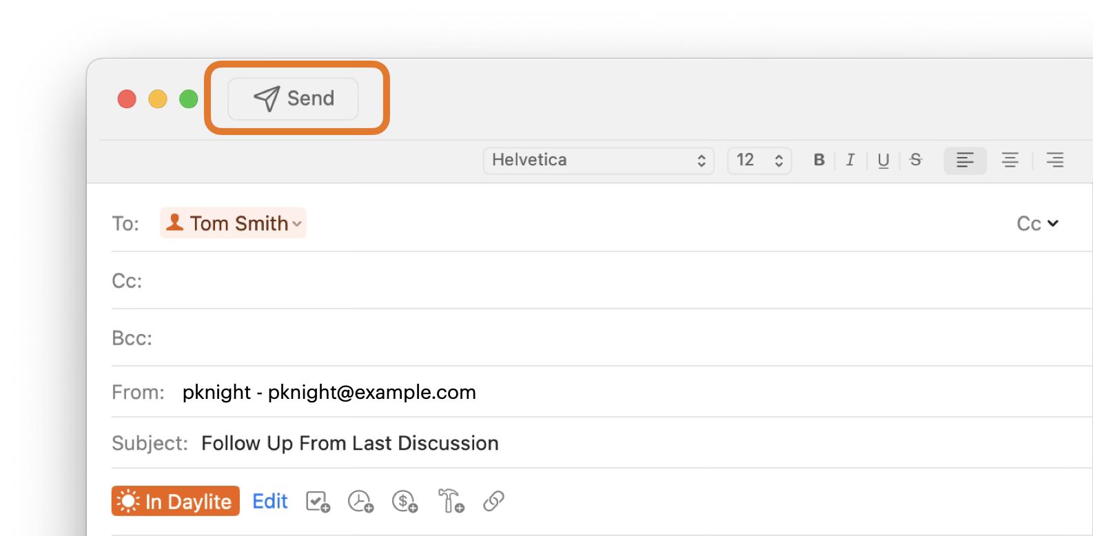Viewport: 1093px width, 536px height.
Task: Toggle strikethrough formatting
Action: tap(915, 161)
